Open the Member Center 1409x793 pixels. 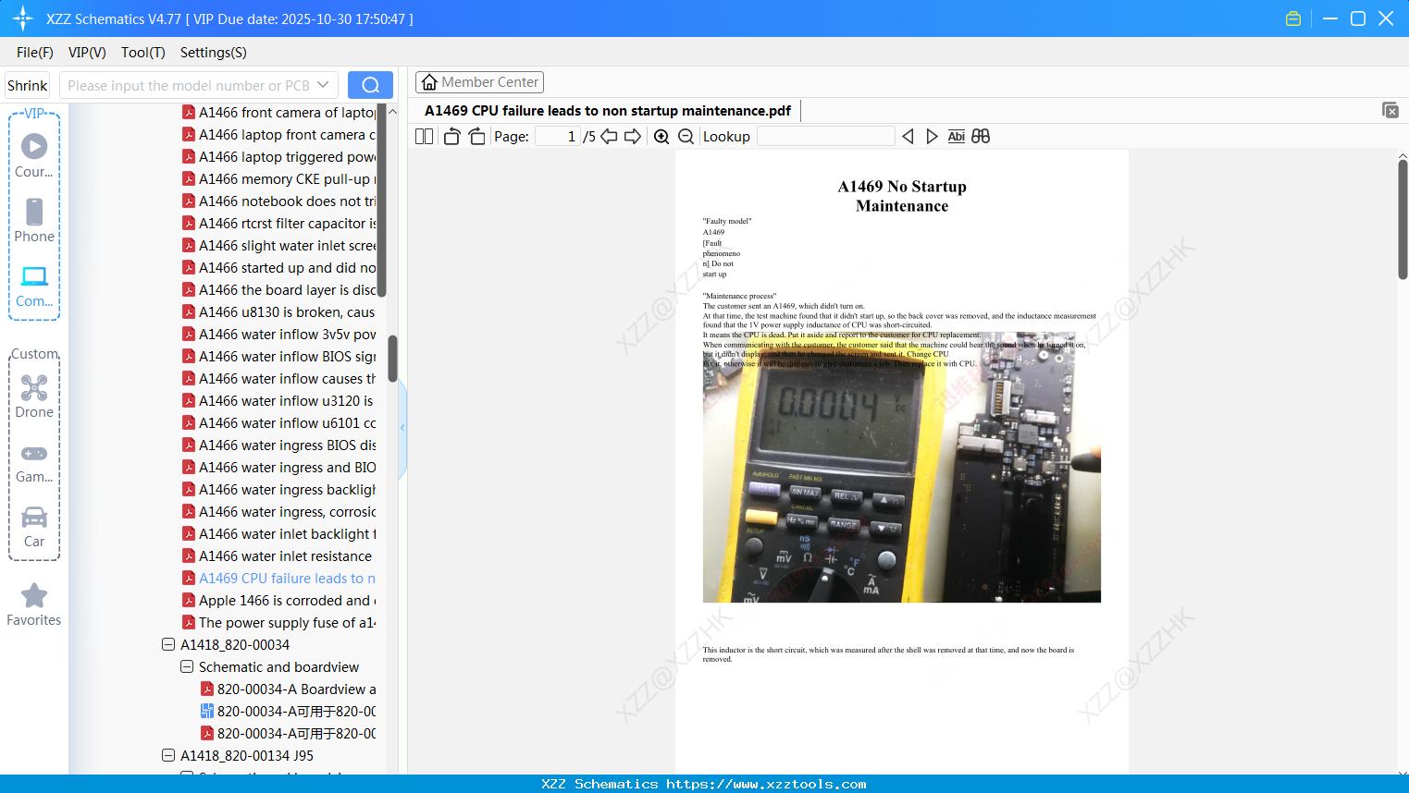click(x=479, y=82)
